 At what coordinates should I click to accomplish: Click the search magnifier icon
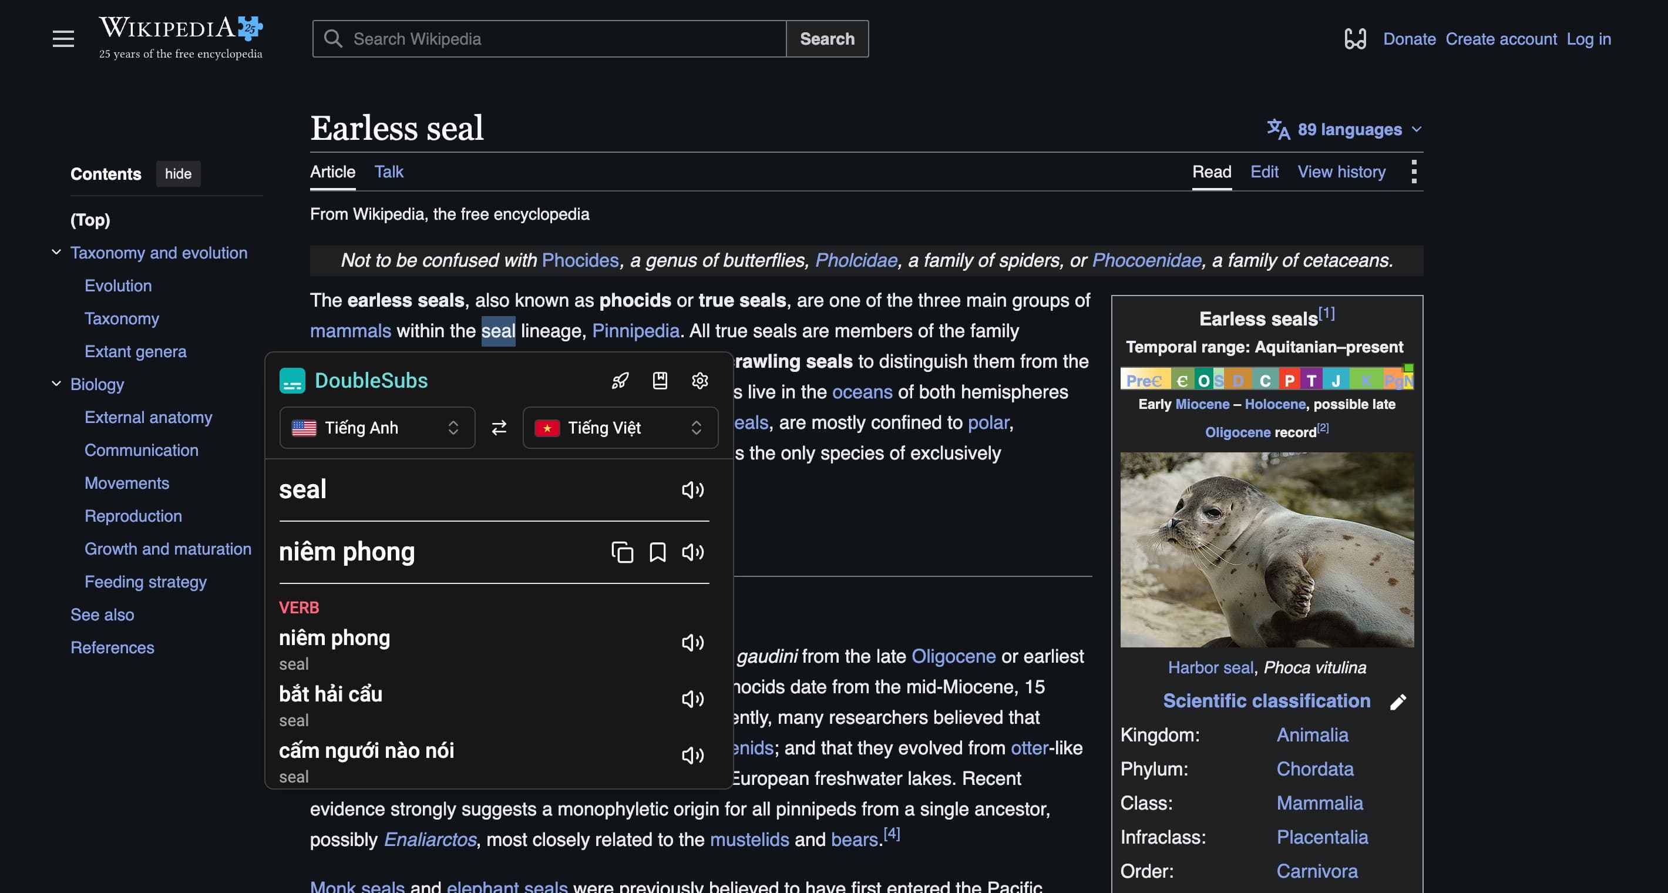tap(333, 39)
